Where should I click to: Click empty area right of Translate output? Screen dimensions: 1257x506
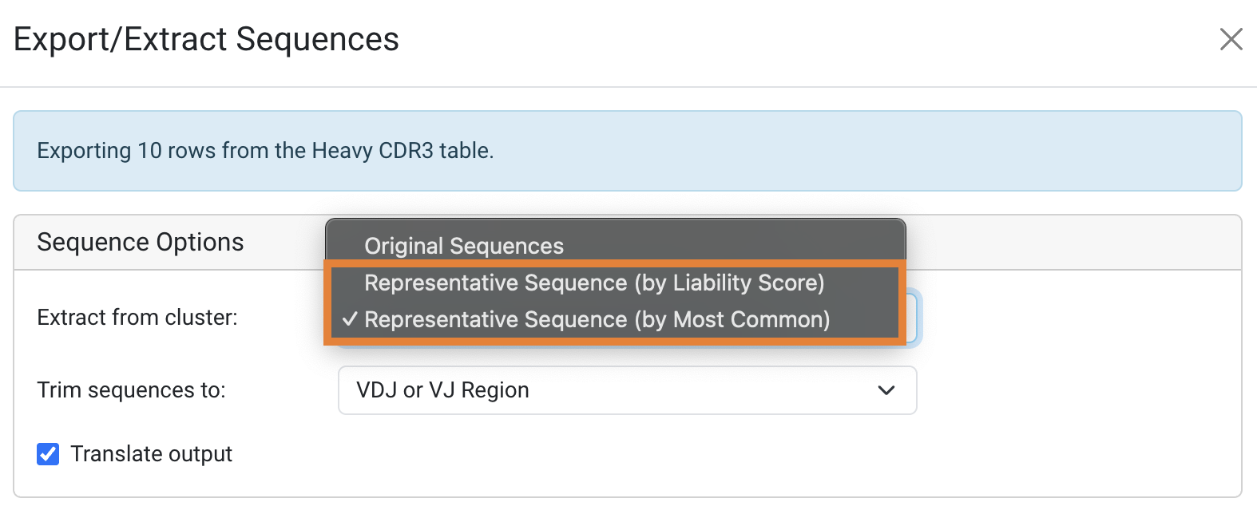click(639, 454)
